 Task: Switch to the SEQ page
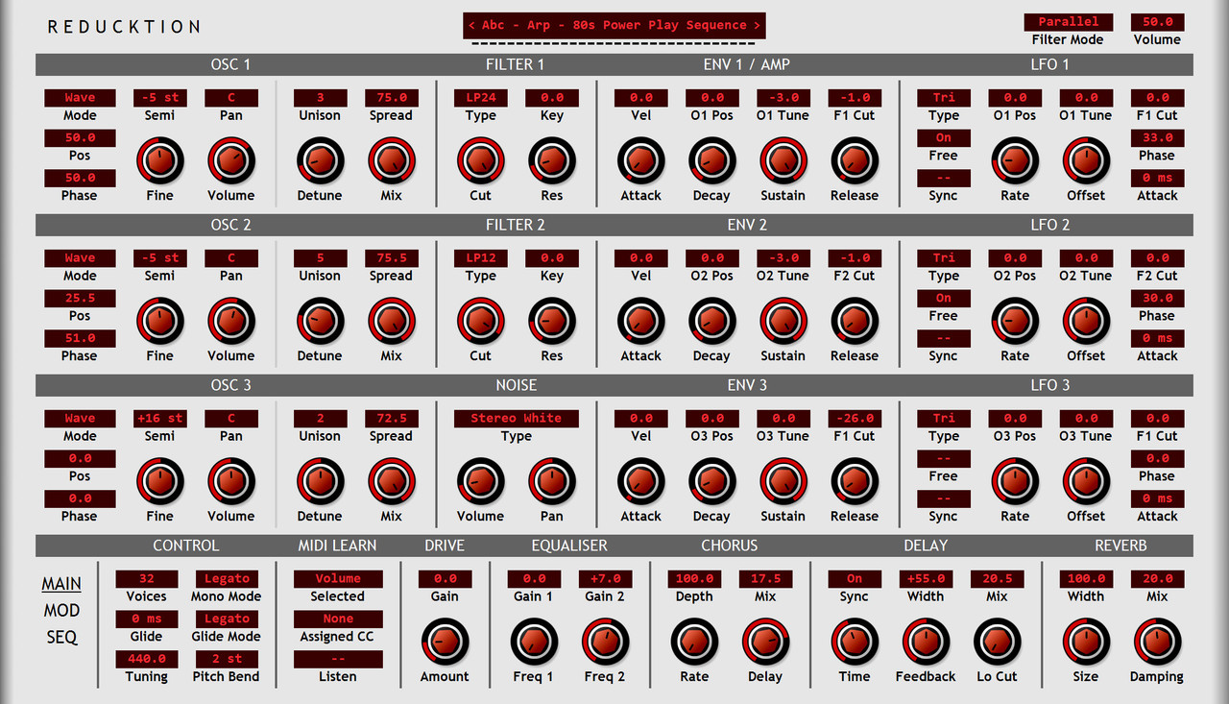(61, 637)
